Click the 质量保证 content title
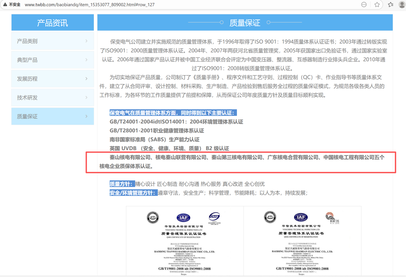This screenshot has height=277, width=406. click(245, 23)
